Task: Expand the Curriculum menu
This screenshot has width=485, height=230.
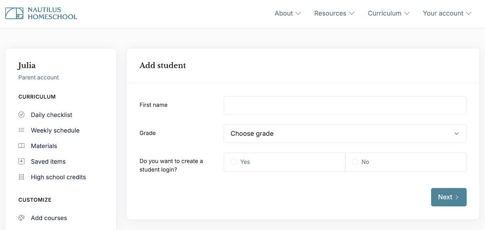Action: [x=388, y=13]
